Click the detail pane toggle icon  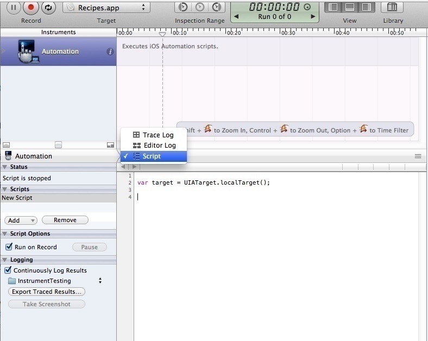110,145
